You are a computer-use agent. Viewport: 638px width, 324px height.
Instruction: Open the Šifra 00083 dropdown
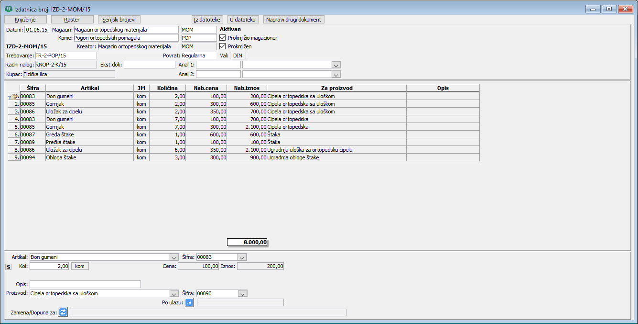242,257
